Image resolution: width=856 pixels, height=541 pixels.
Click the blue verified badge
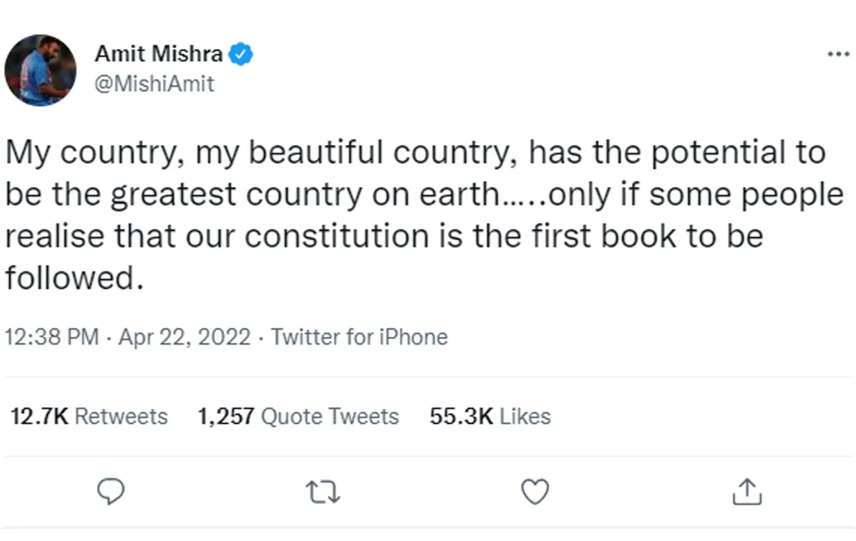tap(241, 54)
